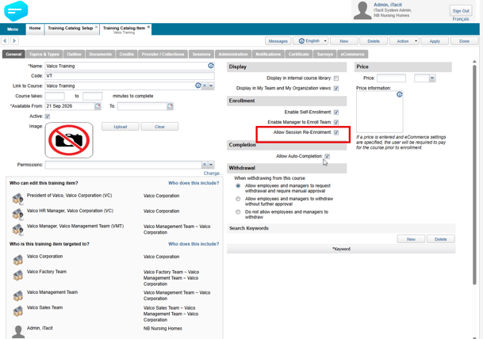Go forward with the right arrow icon

pyautogui.click(x=14, y=40)
